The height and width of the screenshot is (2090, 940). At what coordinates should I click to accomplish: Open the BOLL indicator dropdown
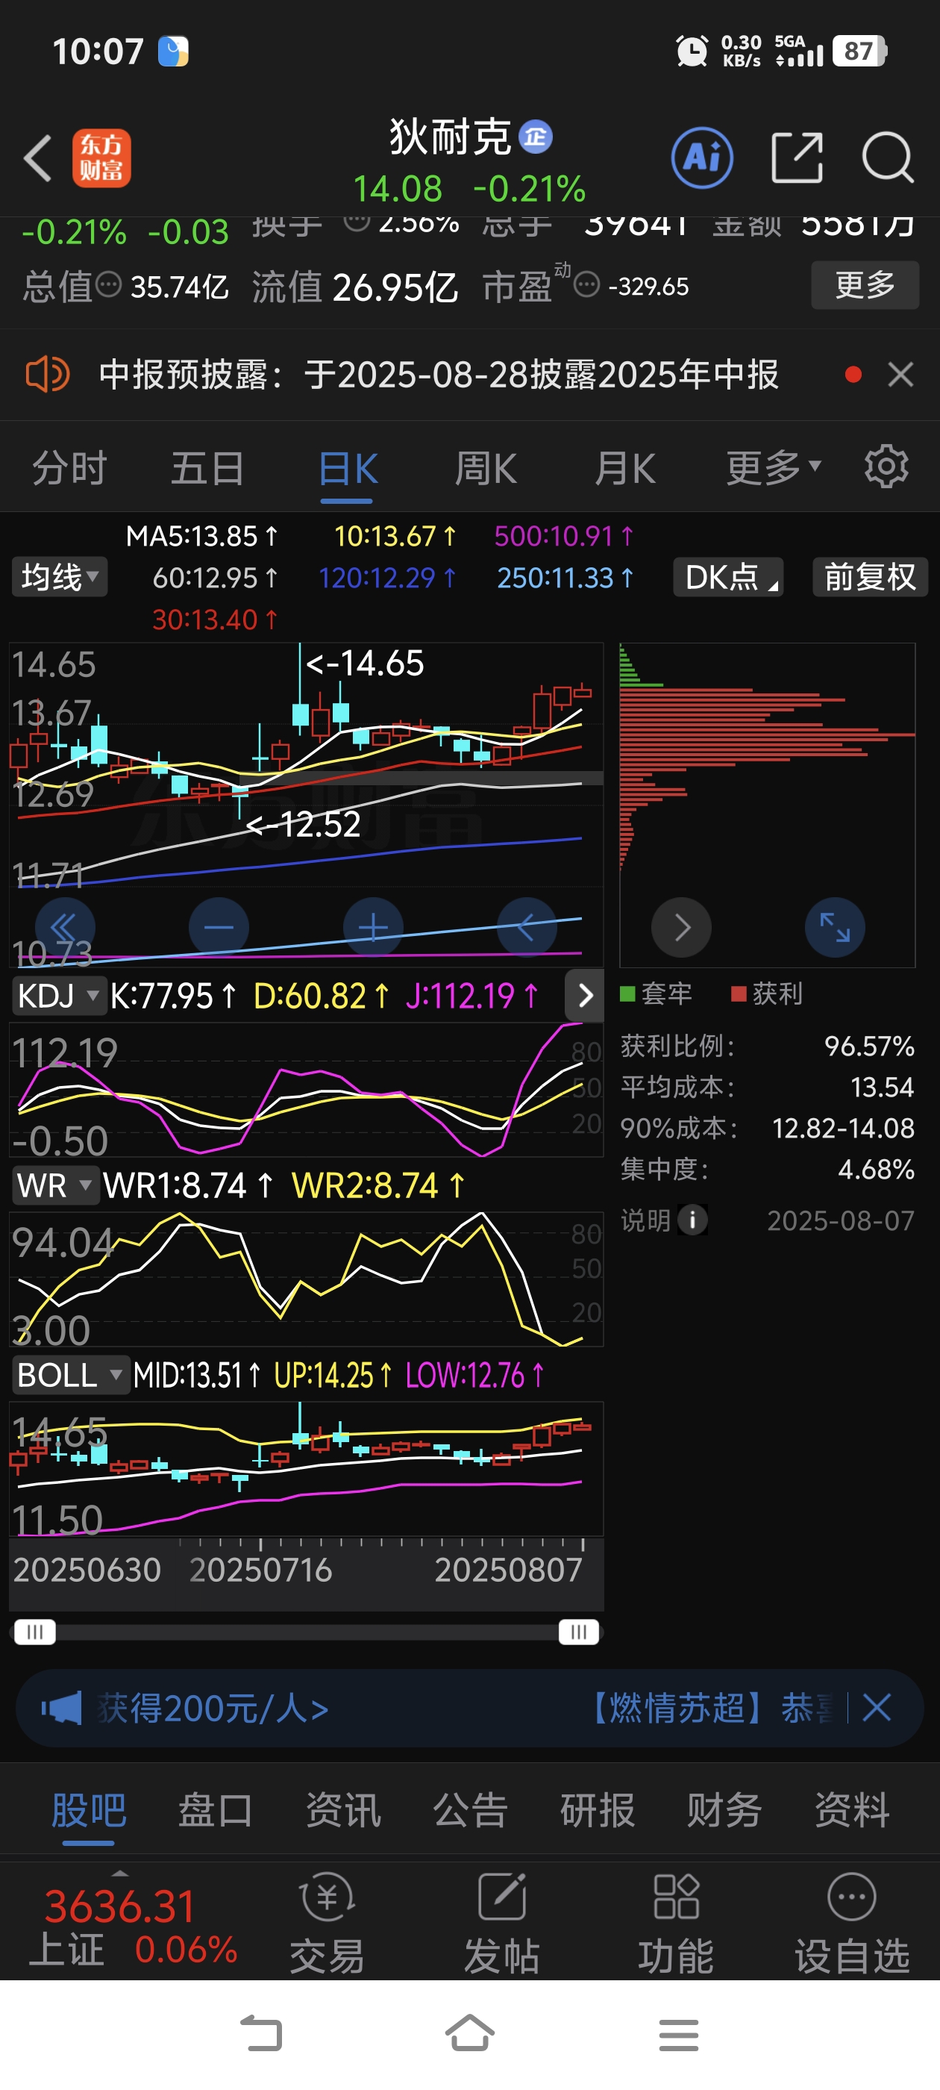click(x=71, y=1375)
